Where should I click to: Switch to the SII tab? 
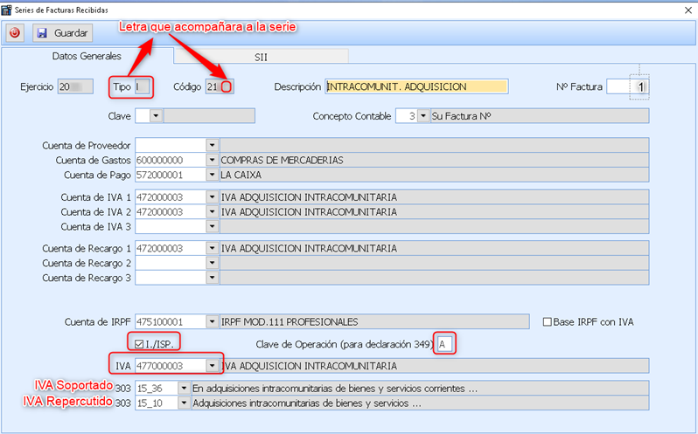coord(261,56)
